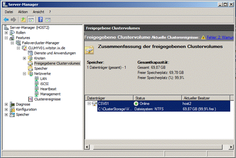Click the Server-Manager (HOST2) root icon

pyautogui.click(x=6, y=28)
